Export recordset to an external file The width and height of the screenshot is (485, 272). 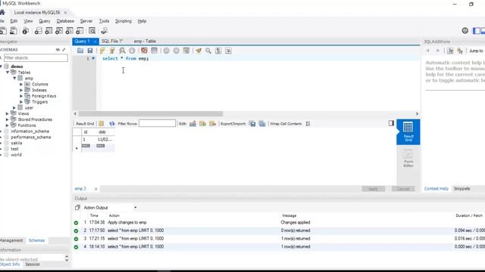tap(252, 124)
